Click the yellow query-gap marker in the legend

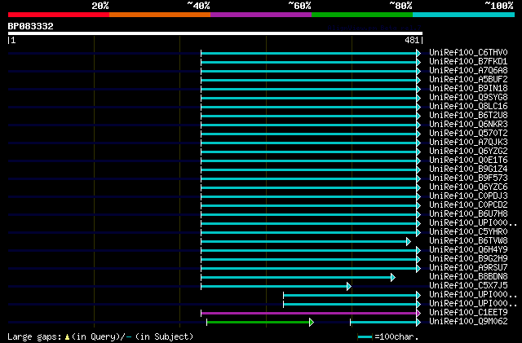click(x=67, y=337)
